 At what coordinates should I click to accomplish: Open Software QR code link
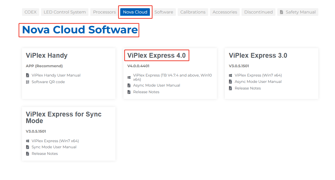pos(48,82)
